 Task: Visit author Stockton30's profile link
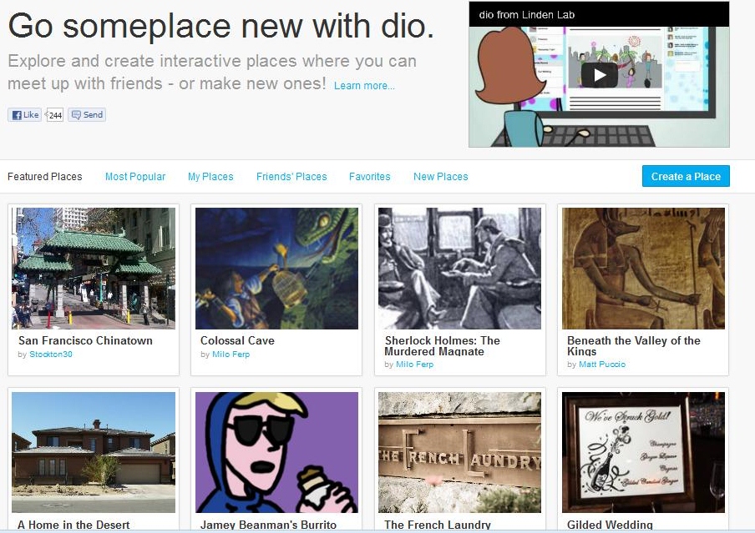click(51, 354)
